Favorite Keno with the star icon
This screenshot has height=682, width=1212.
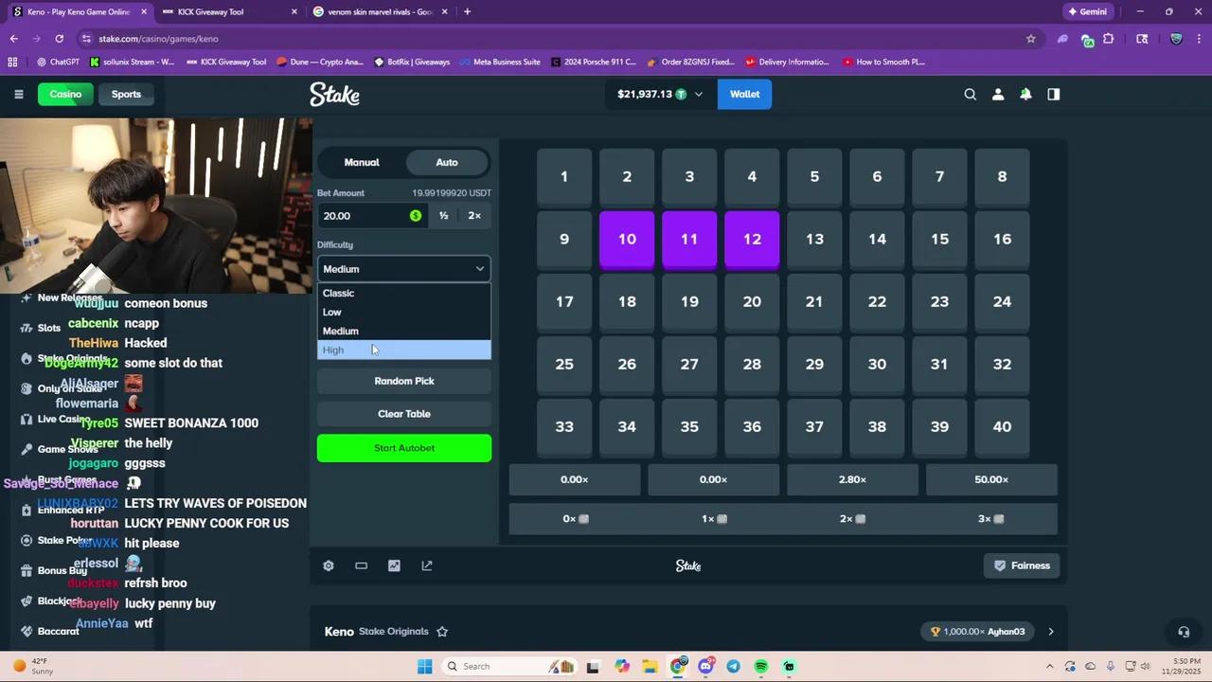(441, 631)
